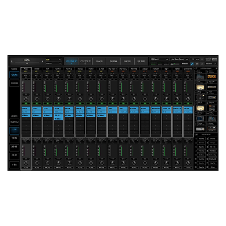This screenshot has height=226, width=226.
Task: Open the Kick rack input source dropdown
Action: [26, 76]
